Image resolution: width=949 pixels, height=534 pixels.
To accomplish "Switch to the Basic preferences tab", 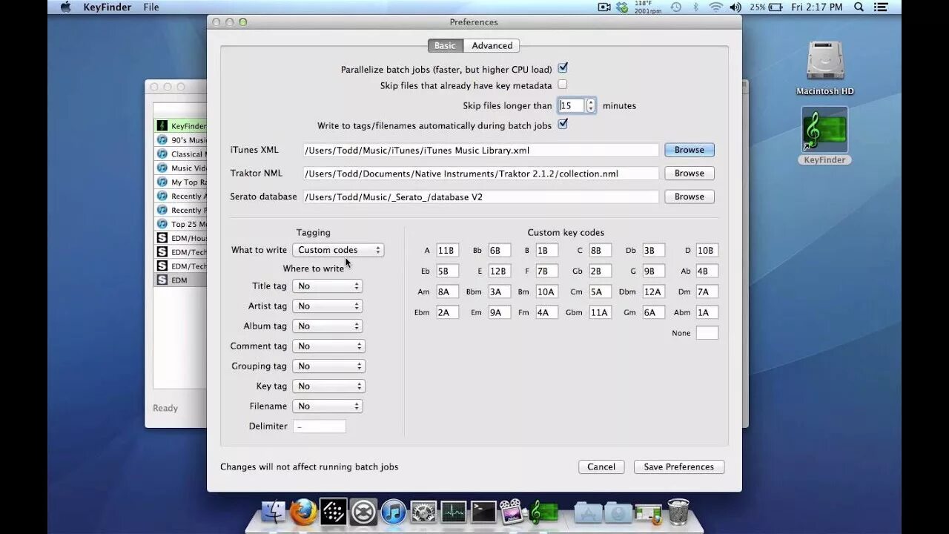I will coord(445,45).
